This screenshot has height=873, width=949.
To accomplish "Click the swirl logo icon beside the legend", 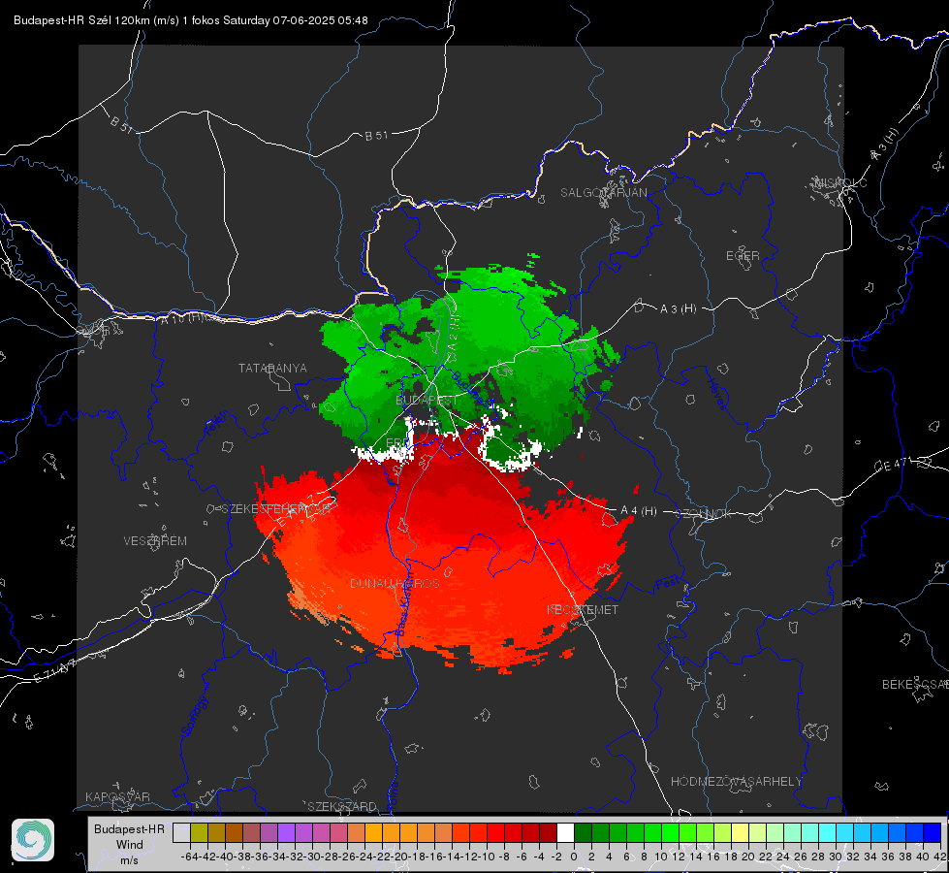I will pyautogui.click(x=33, y=840).
